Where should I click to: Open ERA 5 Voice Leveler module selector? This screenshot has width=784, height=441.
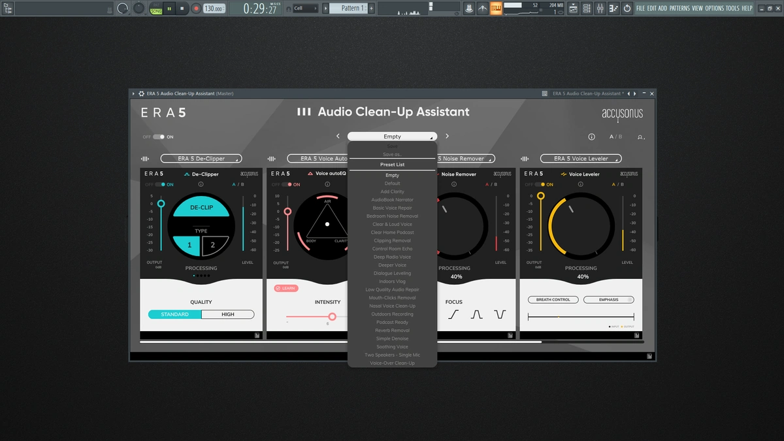pyautogui.click(x=581, y=159)
